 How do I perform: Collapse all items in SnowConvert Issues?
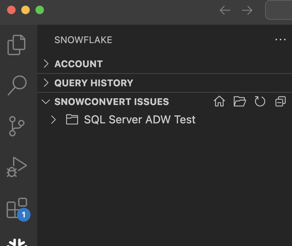[280, 101]
